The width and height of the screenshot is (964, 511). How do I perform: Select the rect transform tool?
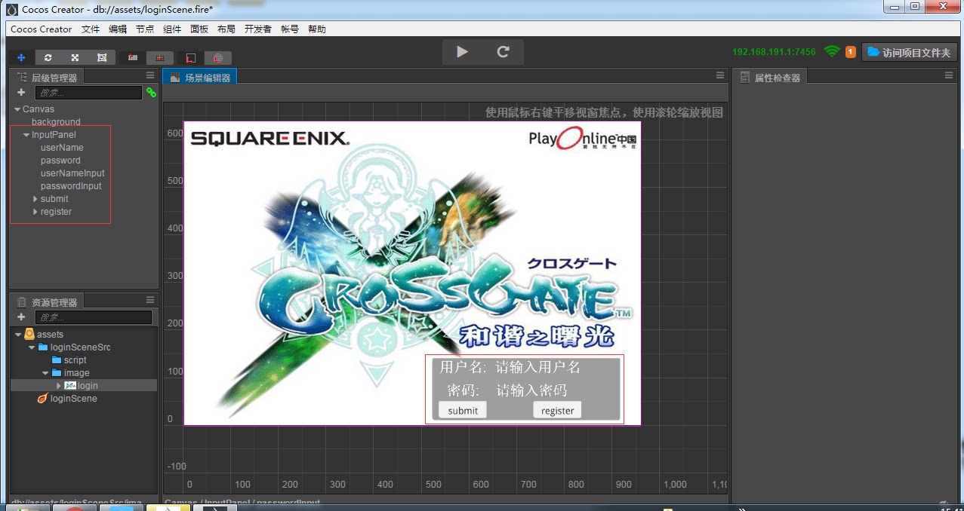102,58
